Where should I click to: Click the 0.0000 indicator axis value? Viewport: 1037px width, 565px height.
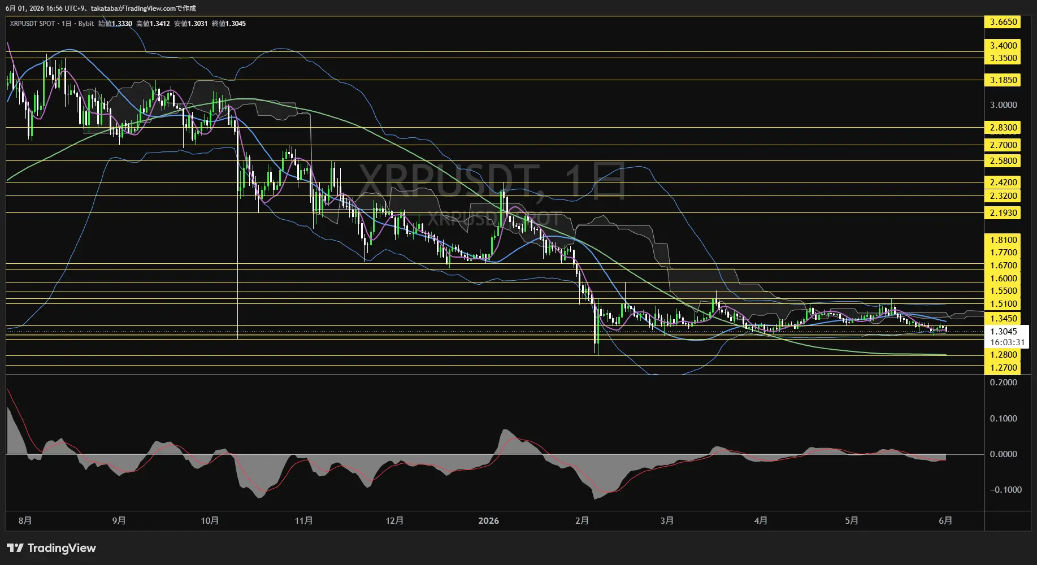[1004, 454]
